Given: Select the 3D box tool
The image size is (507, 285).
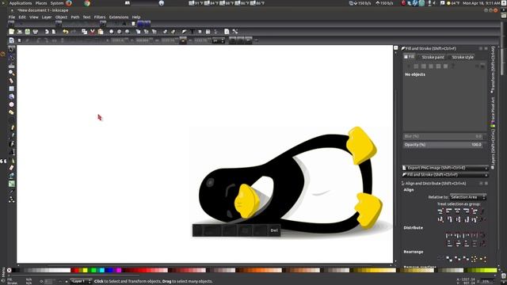Looking at the screenshot, I should coord(12,97).
